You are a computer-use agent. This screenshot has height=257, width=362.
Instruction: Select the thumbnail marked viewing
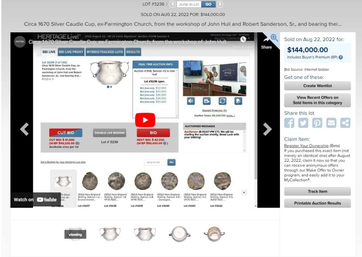75,234
